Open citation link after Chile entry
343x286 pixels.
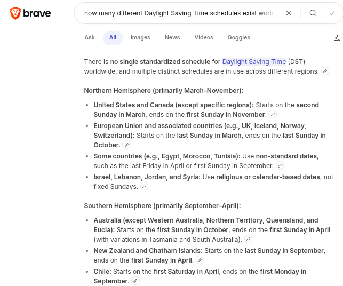click(135, 281)
